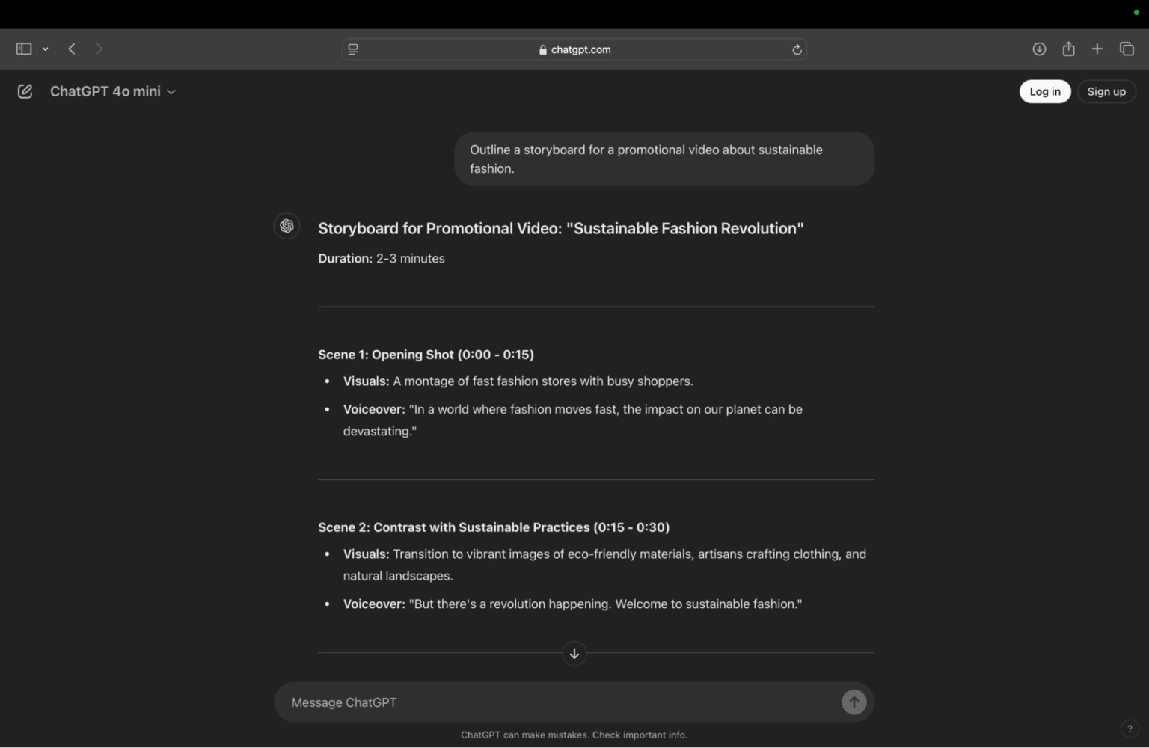Viewport: 1149px width, 748px height.
Task: Click the ChatGPT logo avatar beside the response
Action: pyautogui.click(x=287, y=226)
